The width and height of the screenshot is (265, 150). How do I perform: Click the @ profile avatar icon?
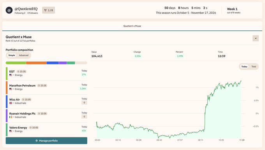coord(9,10)
